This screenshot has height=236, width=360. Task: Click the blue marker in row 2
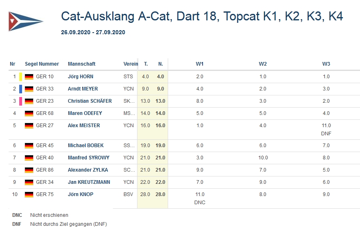pyautogui.click(x=20, y=89)
